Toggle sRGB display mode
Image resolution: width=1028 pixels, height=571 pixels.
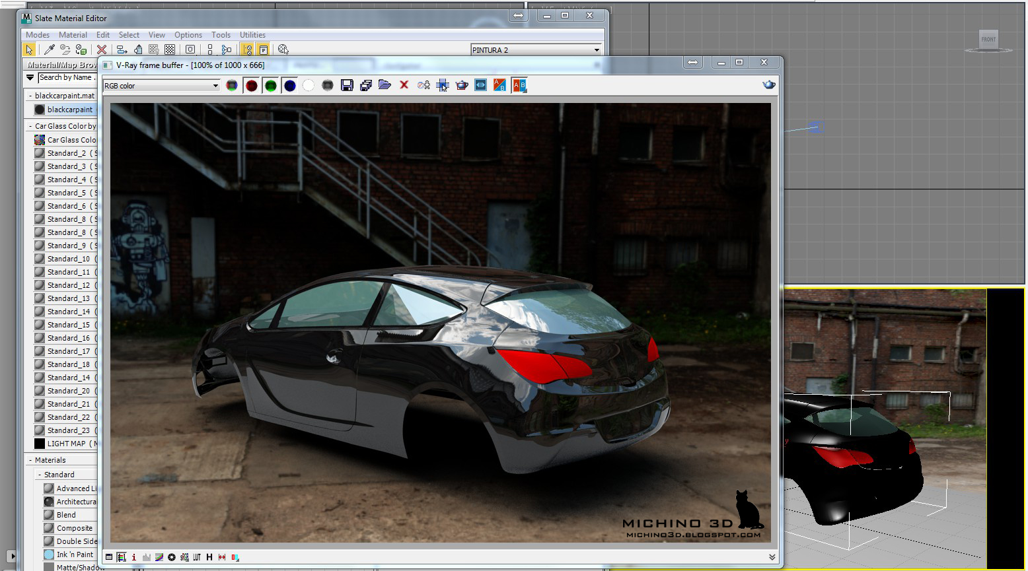(x=184, y=557)
